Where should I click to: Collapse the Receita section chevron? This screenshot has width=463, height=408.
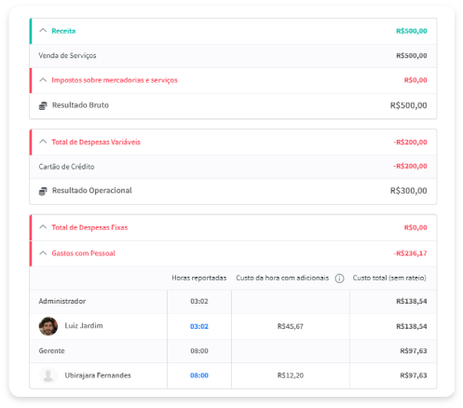tap(43, 31)
